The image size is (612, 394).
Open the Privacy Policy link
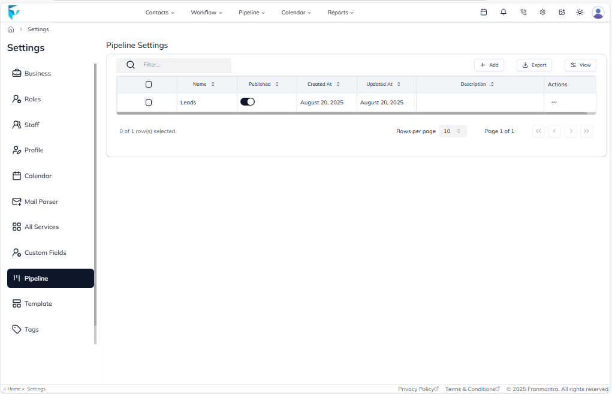[x=418, y=389]
